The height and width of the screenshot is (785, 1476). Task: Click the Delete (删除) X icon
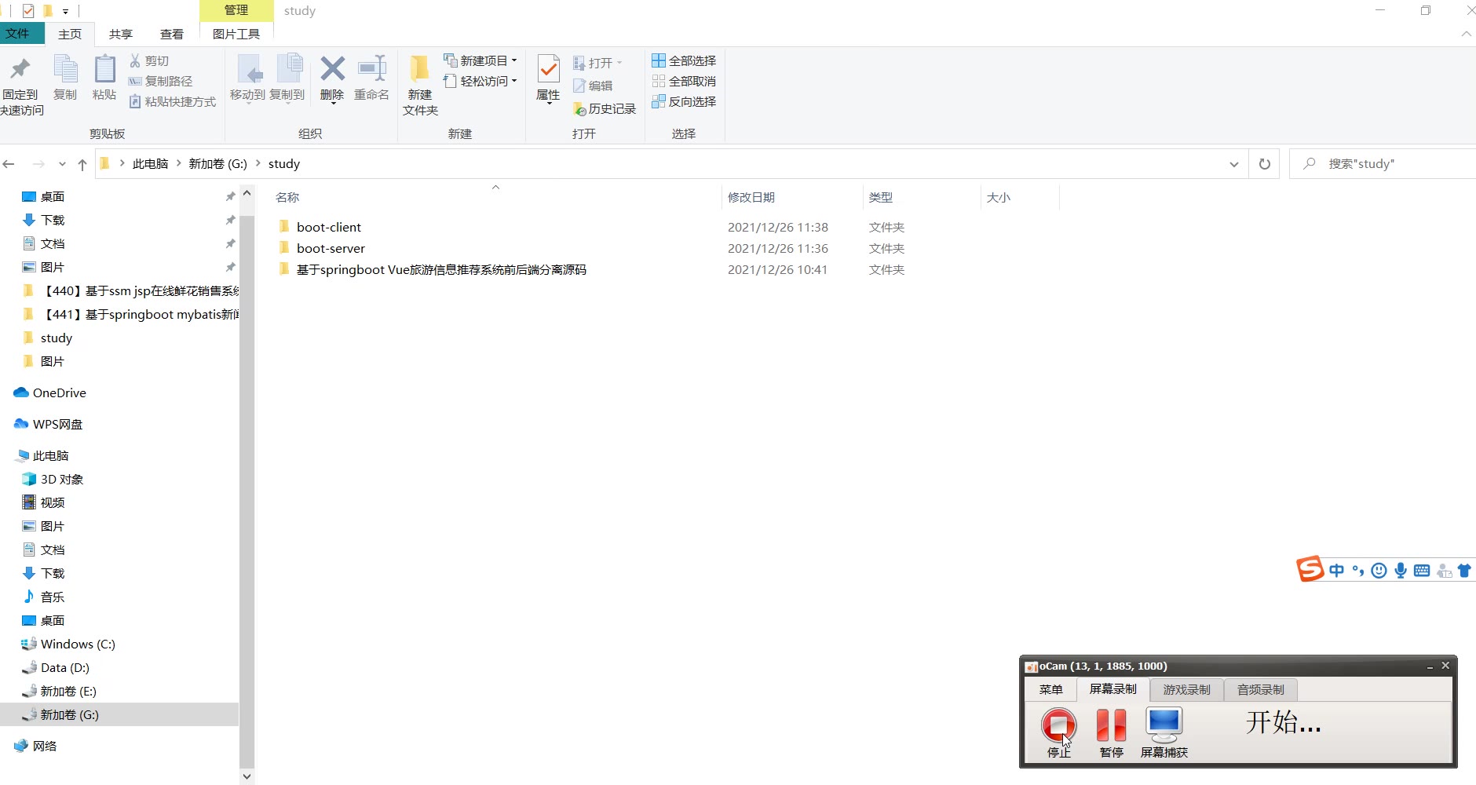(332, 68)
